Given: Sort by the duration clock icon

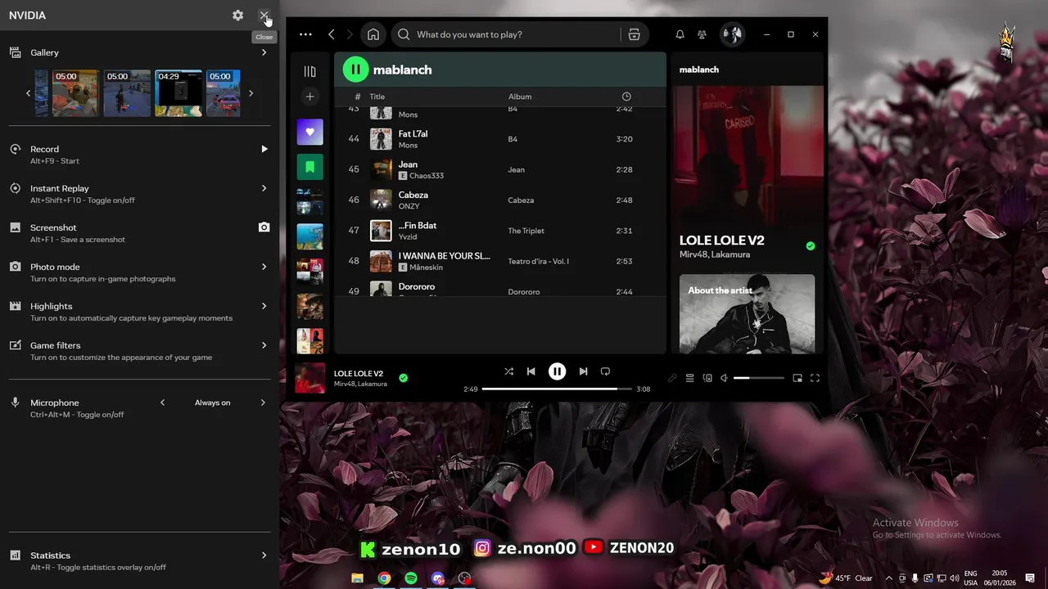Looking at the screenshot, I should pyautogui.click(x=626, y=97).
